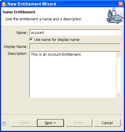Close the New Entitlement Wizard window
The image size is (125, 132).
pos(121,4)
